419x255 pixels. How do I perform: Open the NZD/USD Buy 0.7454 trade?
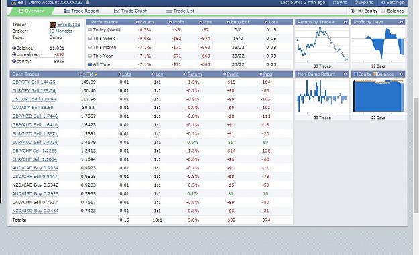click(x=35, y=211)
